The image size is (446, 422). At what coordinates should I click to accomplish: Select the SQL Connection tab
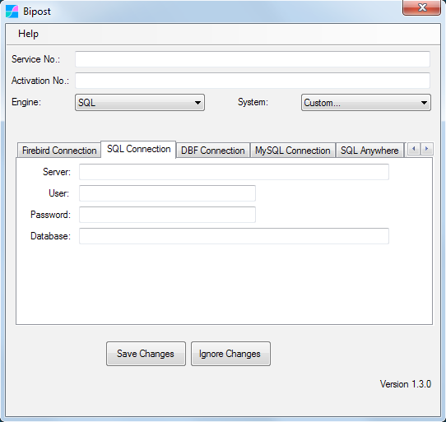click(138, 149)
